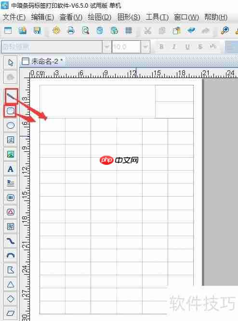Click the save floppy disk icon
Viewport: 238px width, 321px height.
click(37, 31)
